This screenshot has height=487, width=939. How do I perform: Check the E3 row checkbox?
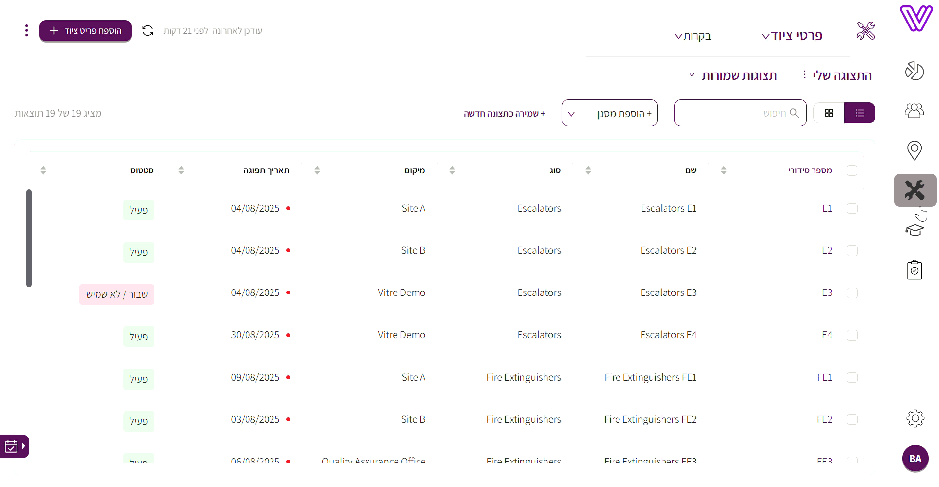[x=852, y=292]
